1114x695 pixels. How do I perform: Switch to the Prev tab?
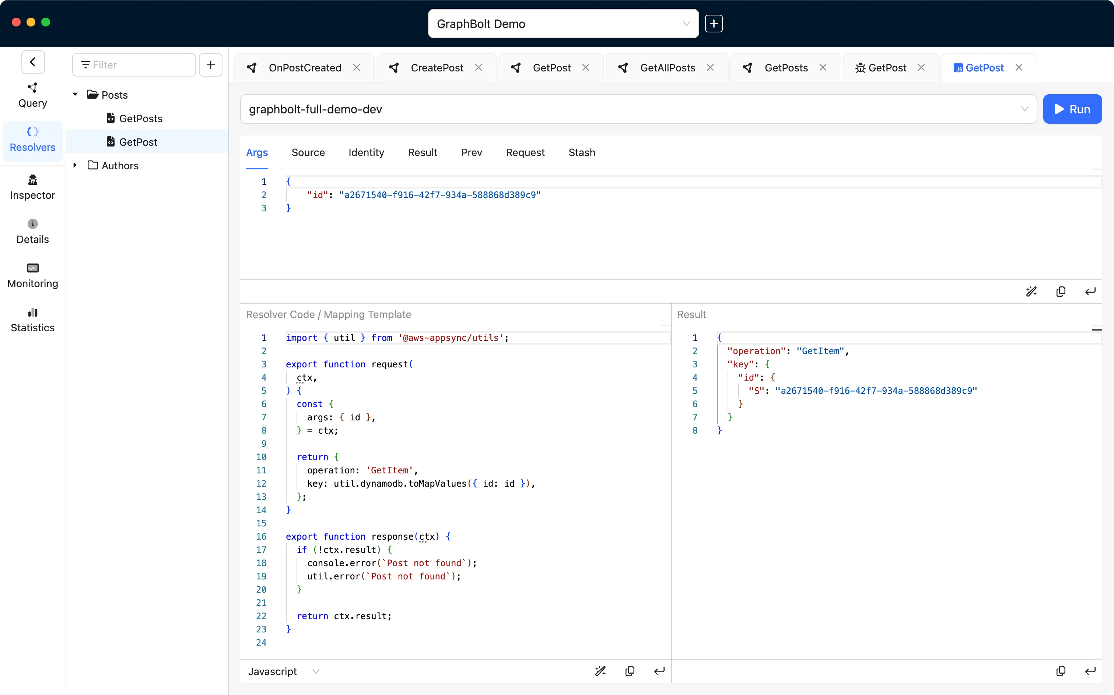(472, 153)
